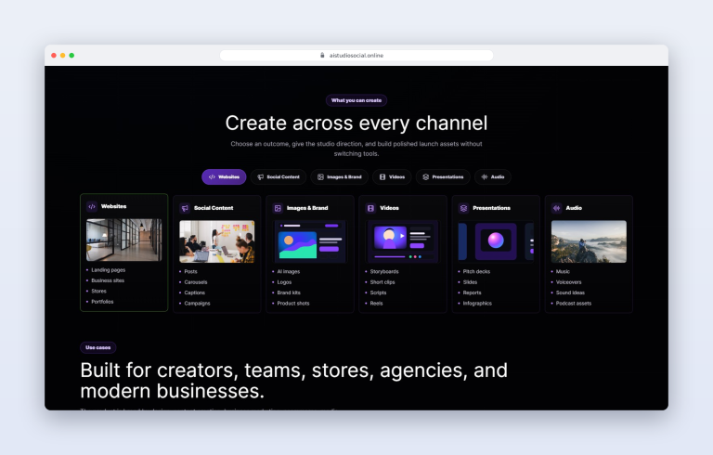The image size is (713, 455).
Task: Click the image icon in Images & Brand card
Action: (278, 208)
